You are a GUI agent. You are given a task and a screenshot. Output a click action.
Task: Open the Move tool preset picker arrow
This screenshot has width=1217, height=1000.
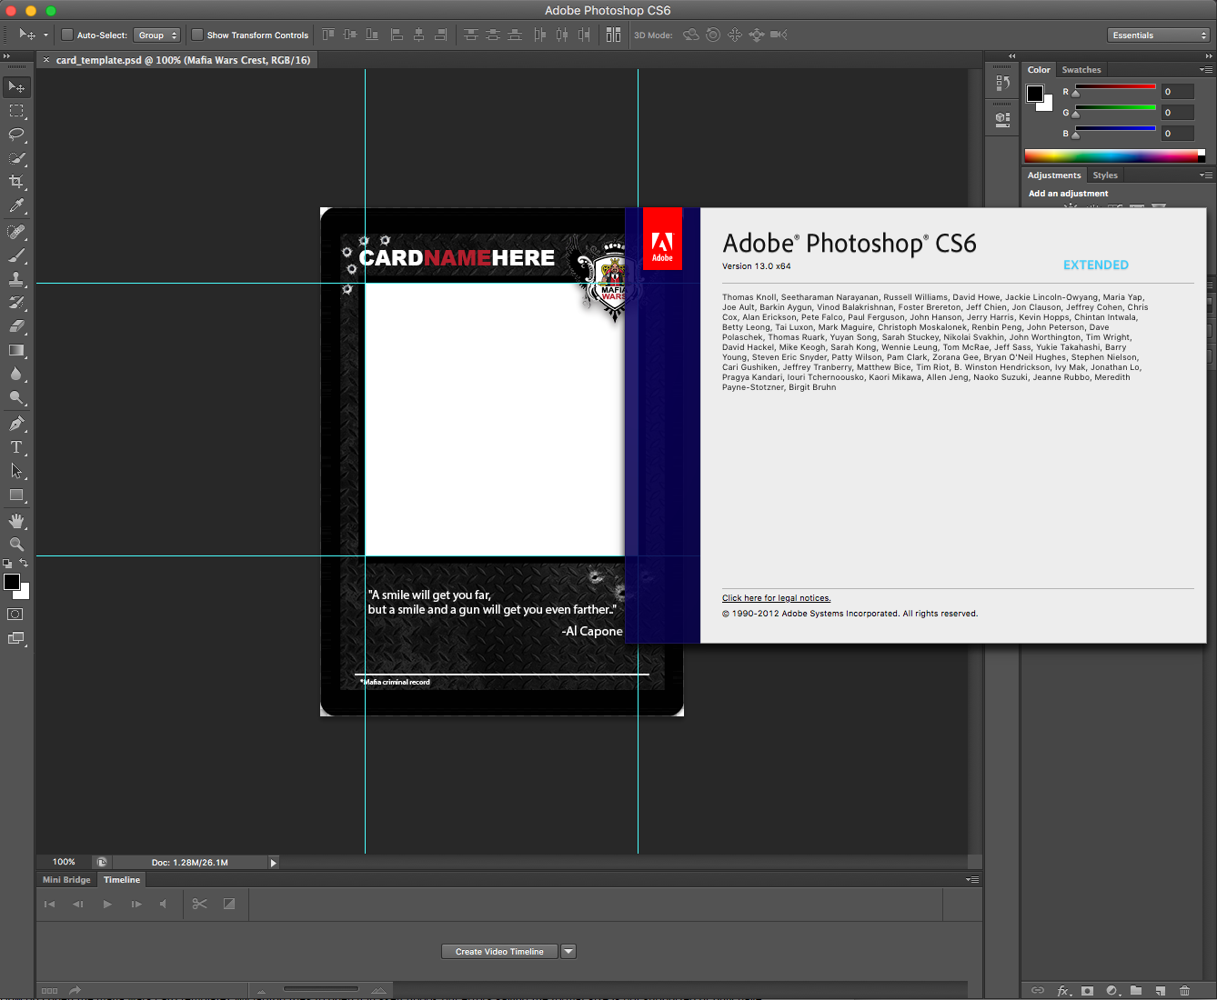(x=45, y=35)
